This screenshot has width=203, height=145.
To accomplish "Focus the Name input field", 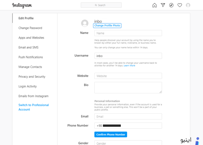I will tap(128, 33).
